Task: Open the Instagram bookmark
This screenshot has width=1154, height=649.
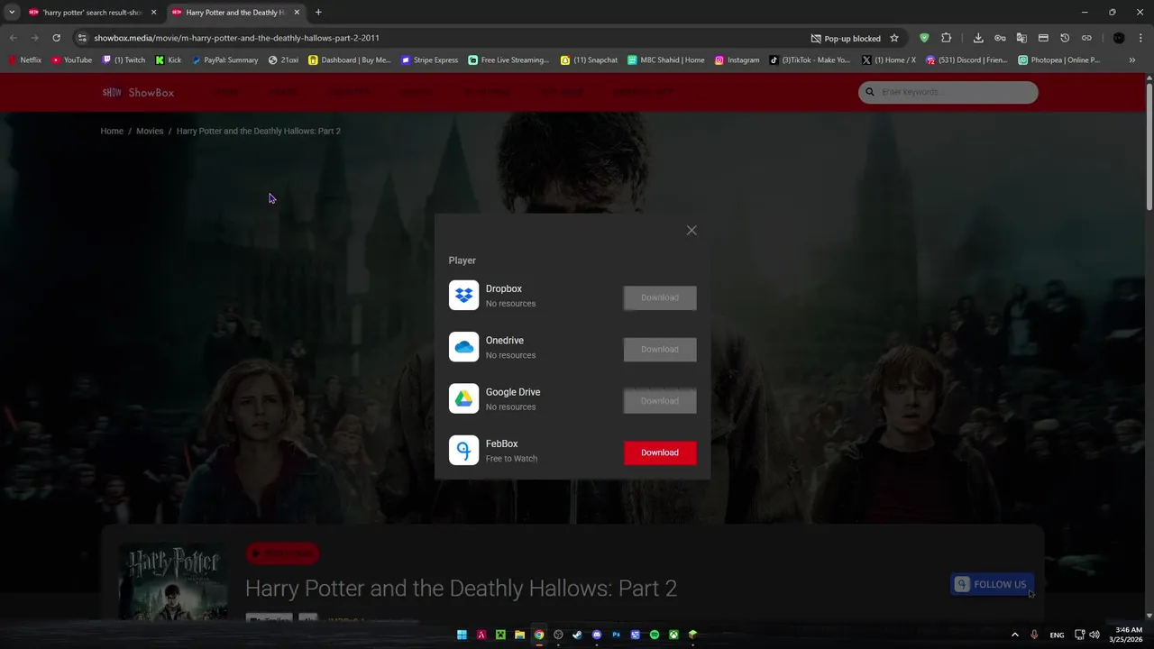Action: click(x=737, y=60)
